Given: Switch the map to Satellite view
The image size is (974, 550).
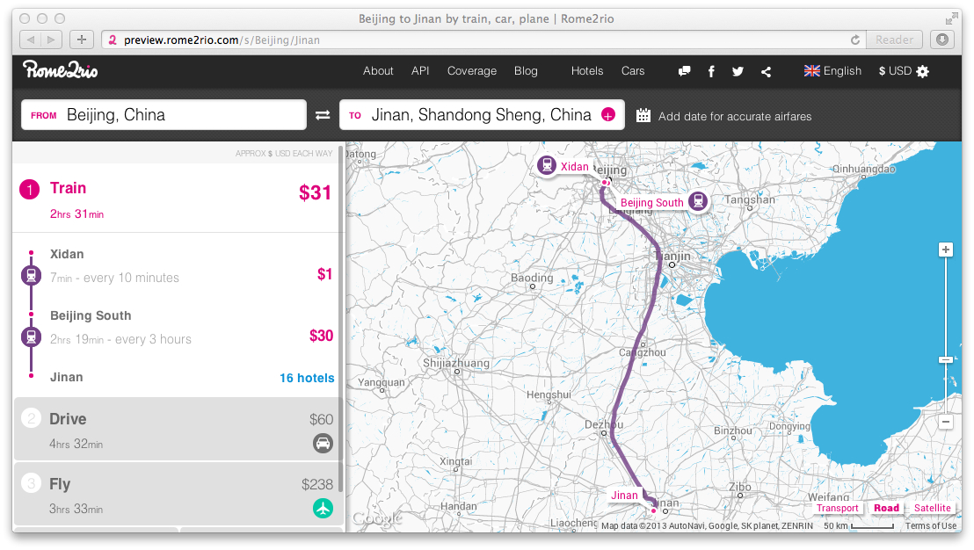Looking at the screenshot, I should 933,508.
